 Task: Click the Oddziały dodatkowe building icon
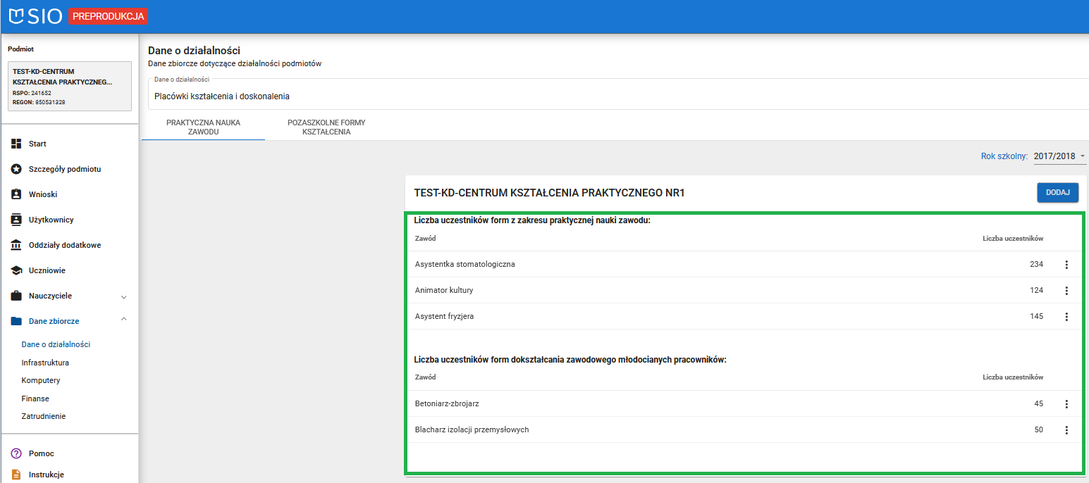tap(16, 245)
